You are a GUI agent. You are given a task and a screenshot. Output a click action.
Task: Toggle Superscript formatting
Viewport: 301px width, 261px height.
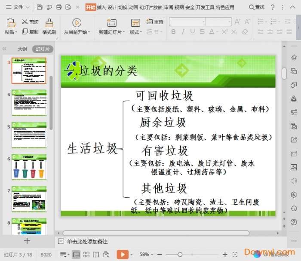(x=224, y=31)
